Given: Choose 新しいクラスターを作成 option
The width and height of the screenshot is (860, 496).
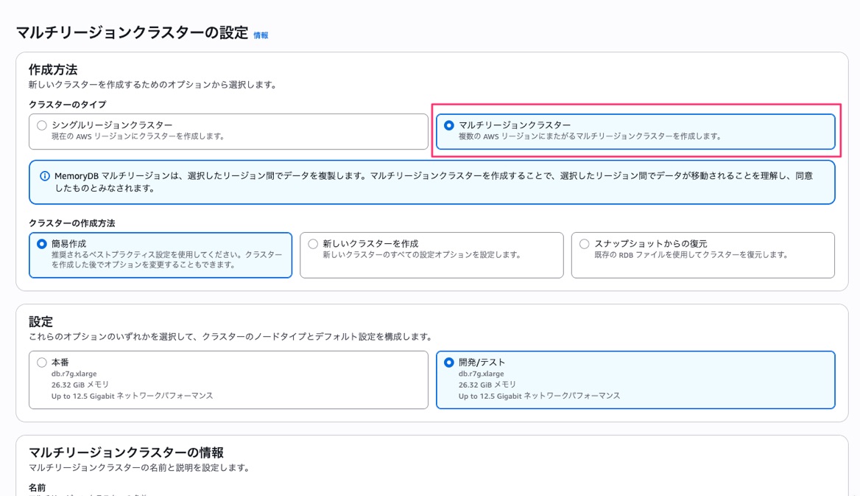Looking at the screenshot, I should (x=313, y=244).
